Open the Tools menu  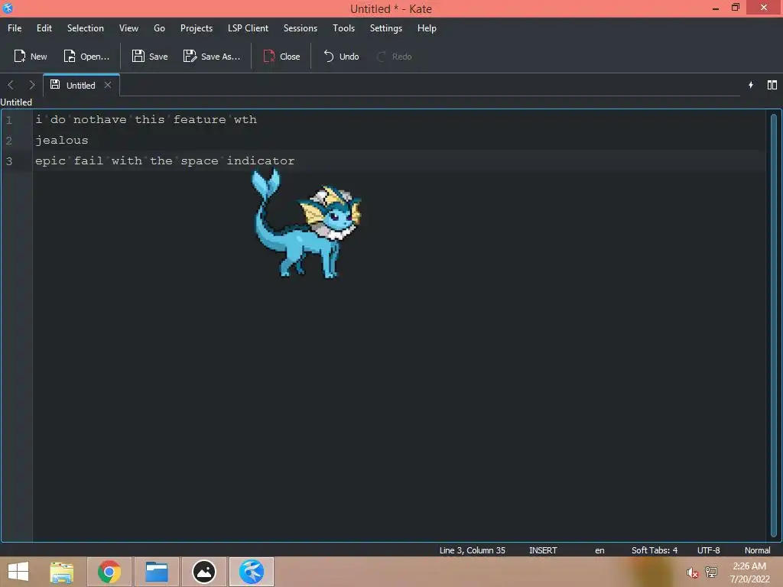(x=343, y=28)
